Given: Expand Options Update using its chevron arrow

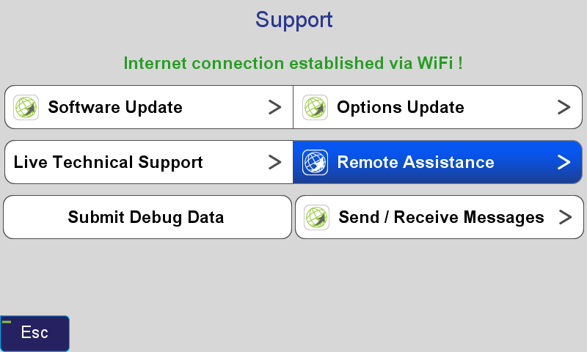Looking at the screenshot, I should (x=564, y=107).
